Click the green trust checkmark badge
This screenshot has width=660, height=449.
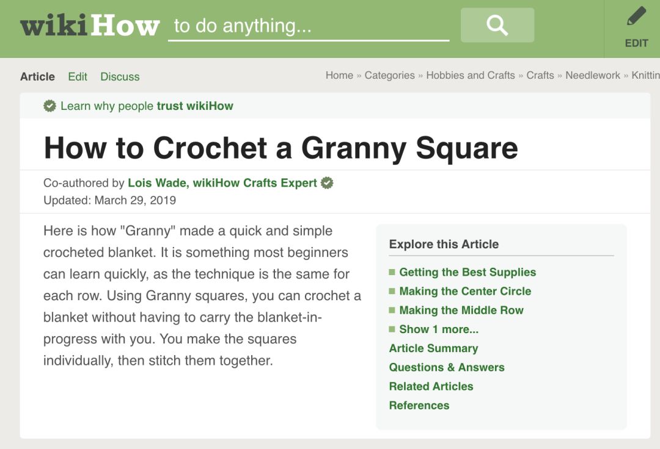(50, 106)
